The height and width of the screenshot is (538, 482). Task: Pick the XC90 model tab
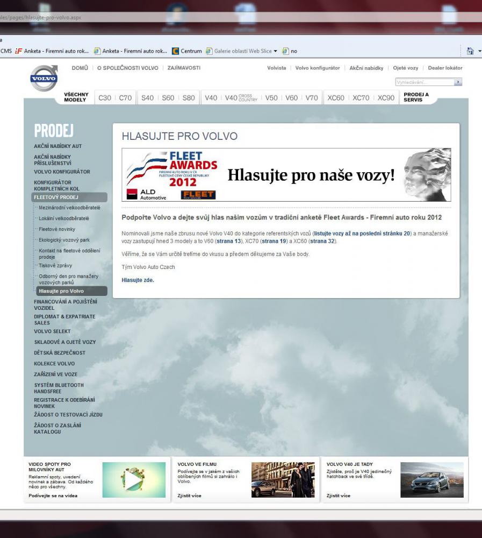386,98
